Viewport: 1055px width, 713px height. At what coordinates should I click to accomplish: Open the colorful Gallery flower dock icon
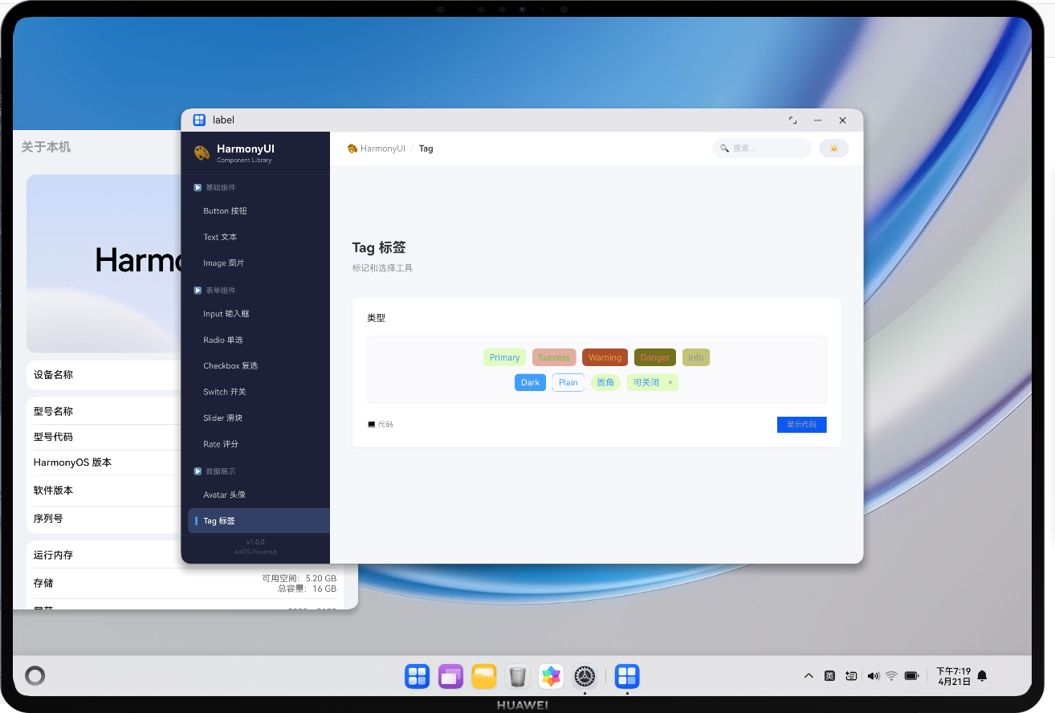coord(551,676)
